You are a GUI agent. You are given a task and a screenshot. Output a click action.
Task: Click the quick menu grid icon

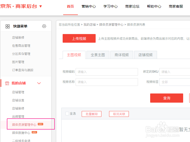point(8,26)
